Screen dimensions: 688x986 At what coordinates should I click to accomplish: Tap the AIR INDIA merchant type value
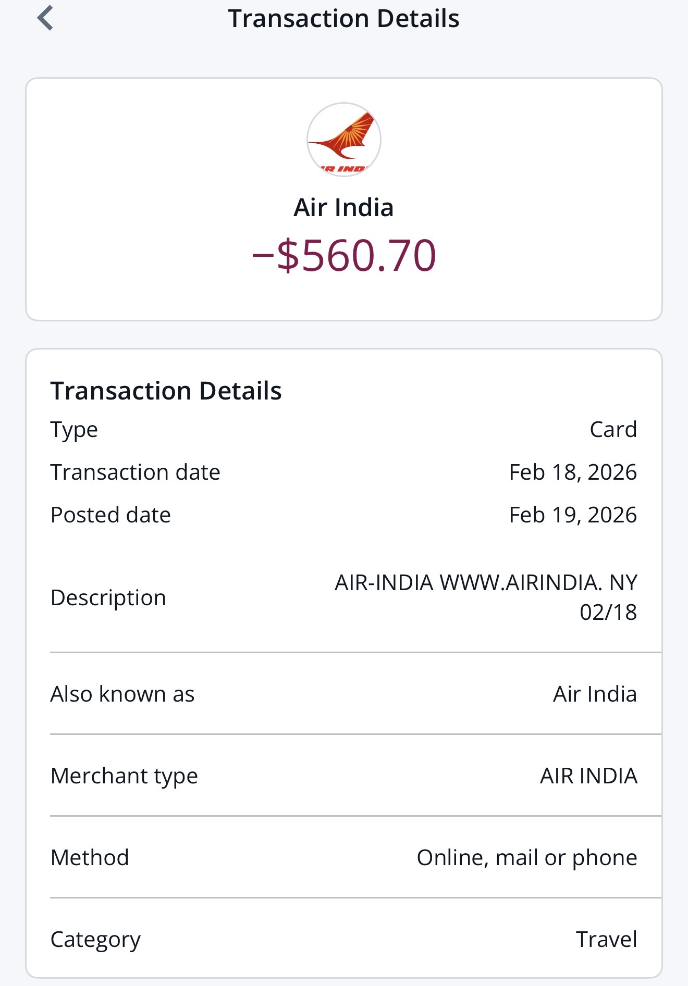(x=588, y=776)
